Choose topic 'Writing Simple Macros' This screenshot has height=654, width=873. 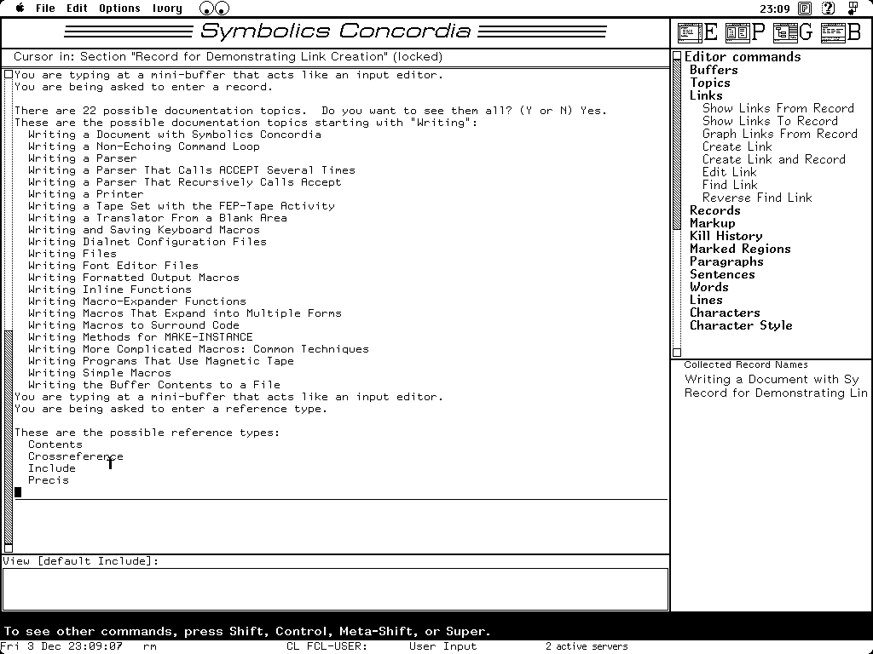100,373
